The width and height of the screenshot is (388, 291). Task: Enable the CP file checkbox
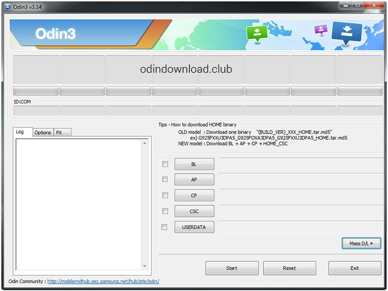(x=165, y=195)
